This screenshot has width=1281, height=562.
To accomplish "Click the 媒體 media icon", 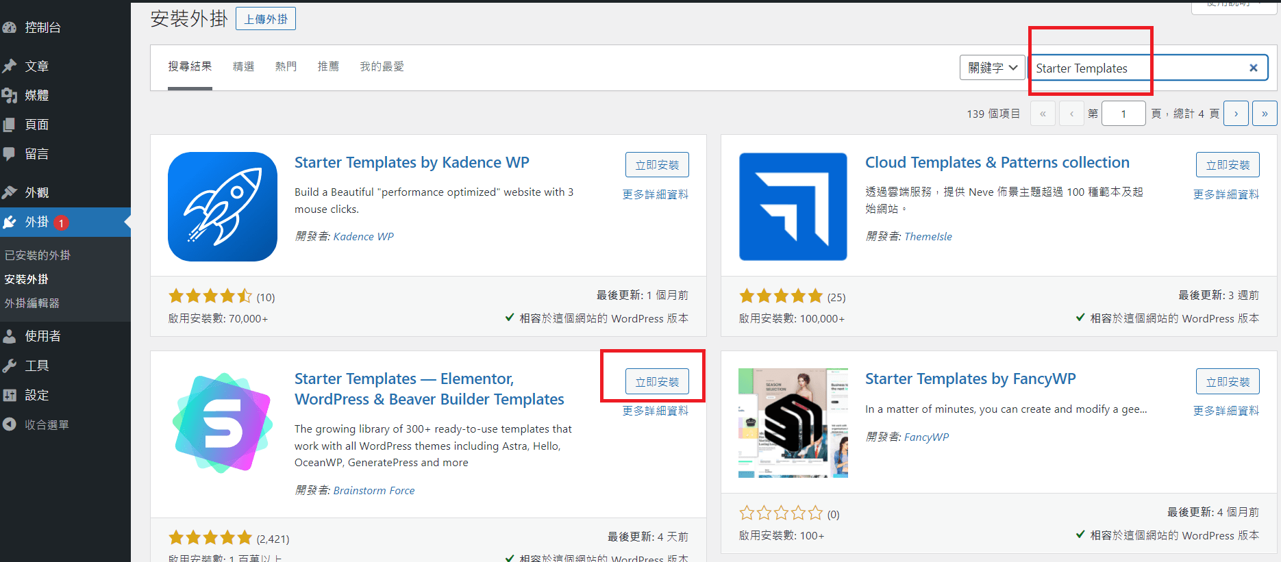I will [x=10, y=95].
